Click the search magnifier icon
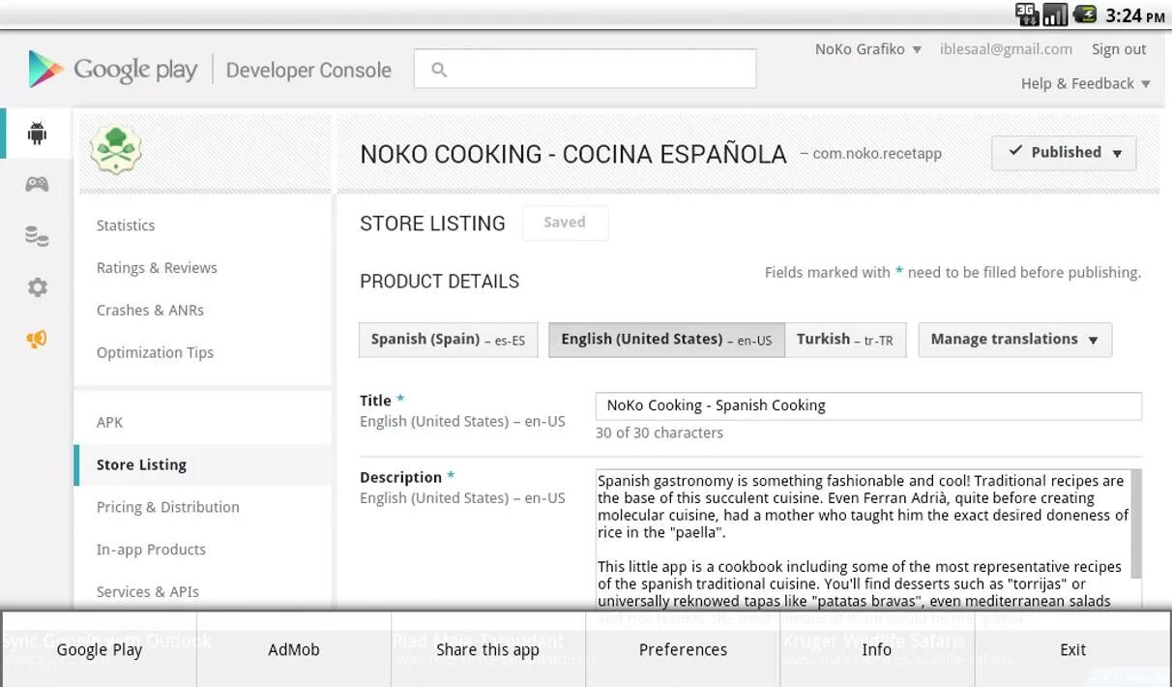Screen dimensions: 1172x687 (x=439, y=70)
